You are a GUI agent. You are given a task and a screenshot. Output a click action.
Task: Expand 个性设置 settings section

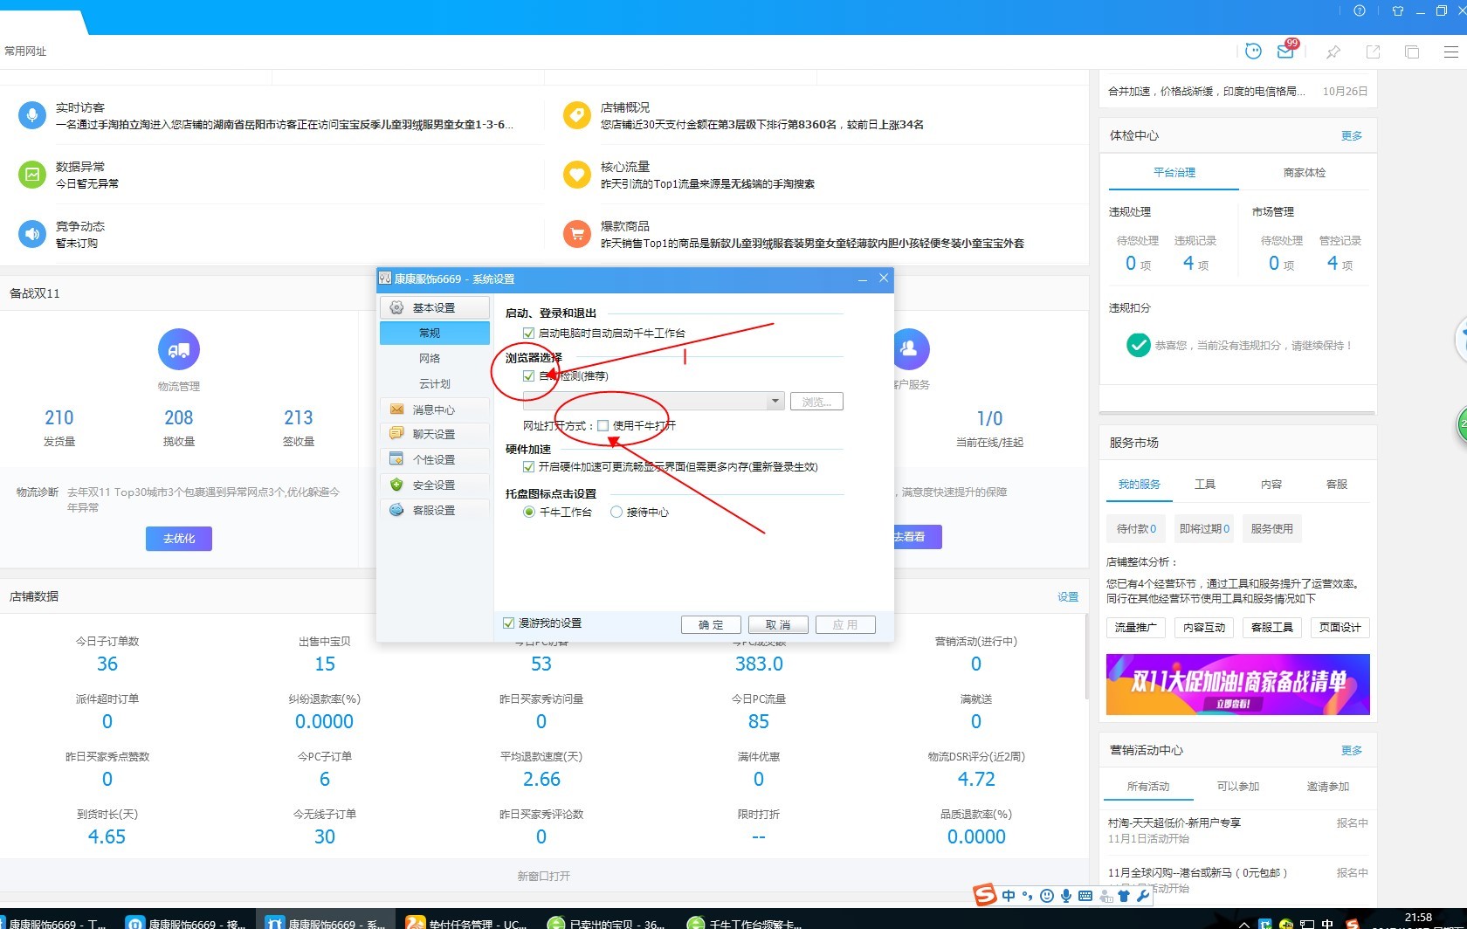(434, 459)
